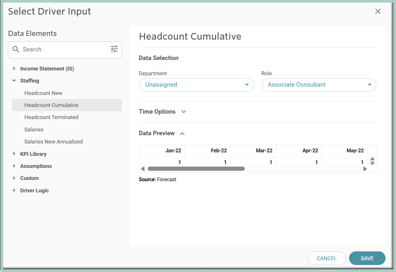Click the preview vertical scroll down arrow

tap(373, 163)
